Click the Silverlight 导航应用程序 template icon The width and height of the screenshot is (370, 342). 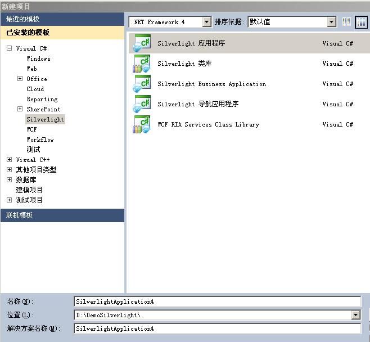[x=142, y=104]
